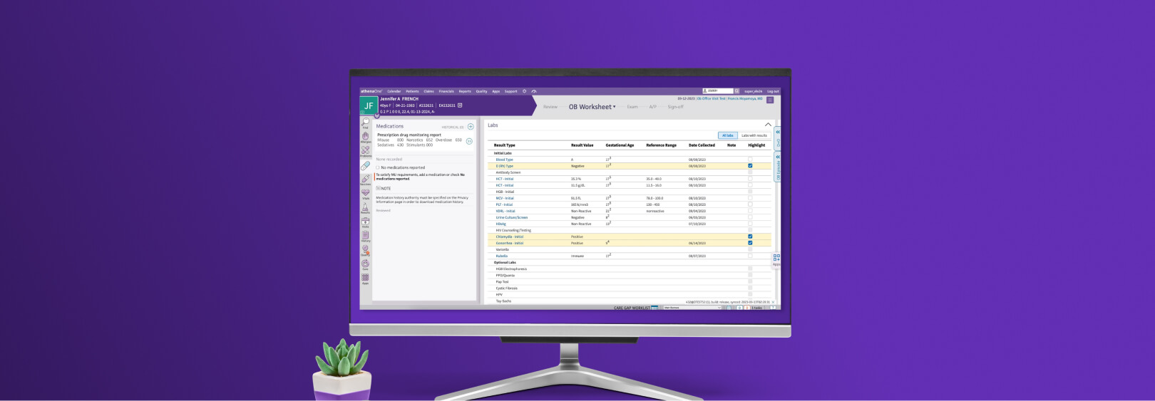Open the OB Worksheet dropdown arrow

[614, 107]
